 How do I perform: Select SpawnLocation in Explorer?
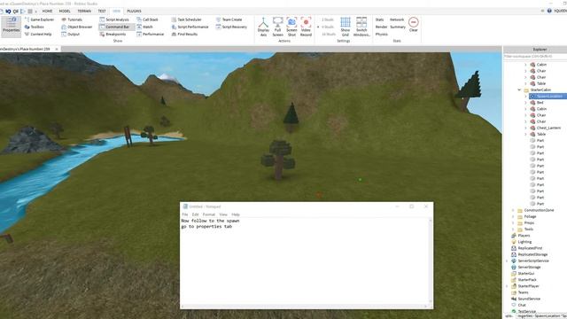[x=548, y=97]
